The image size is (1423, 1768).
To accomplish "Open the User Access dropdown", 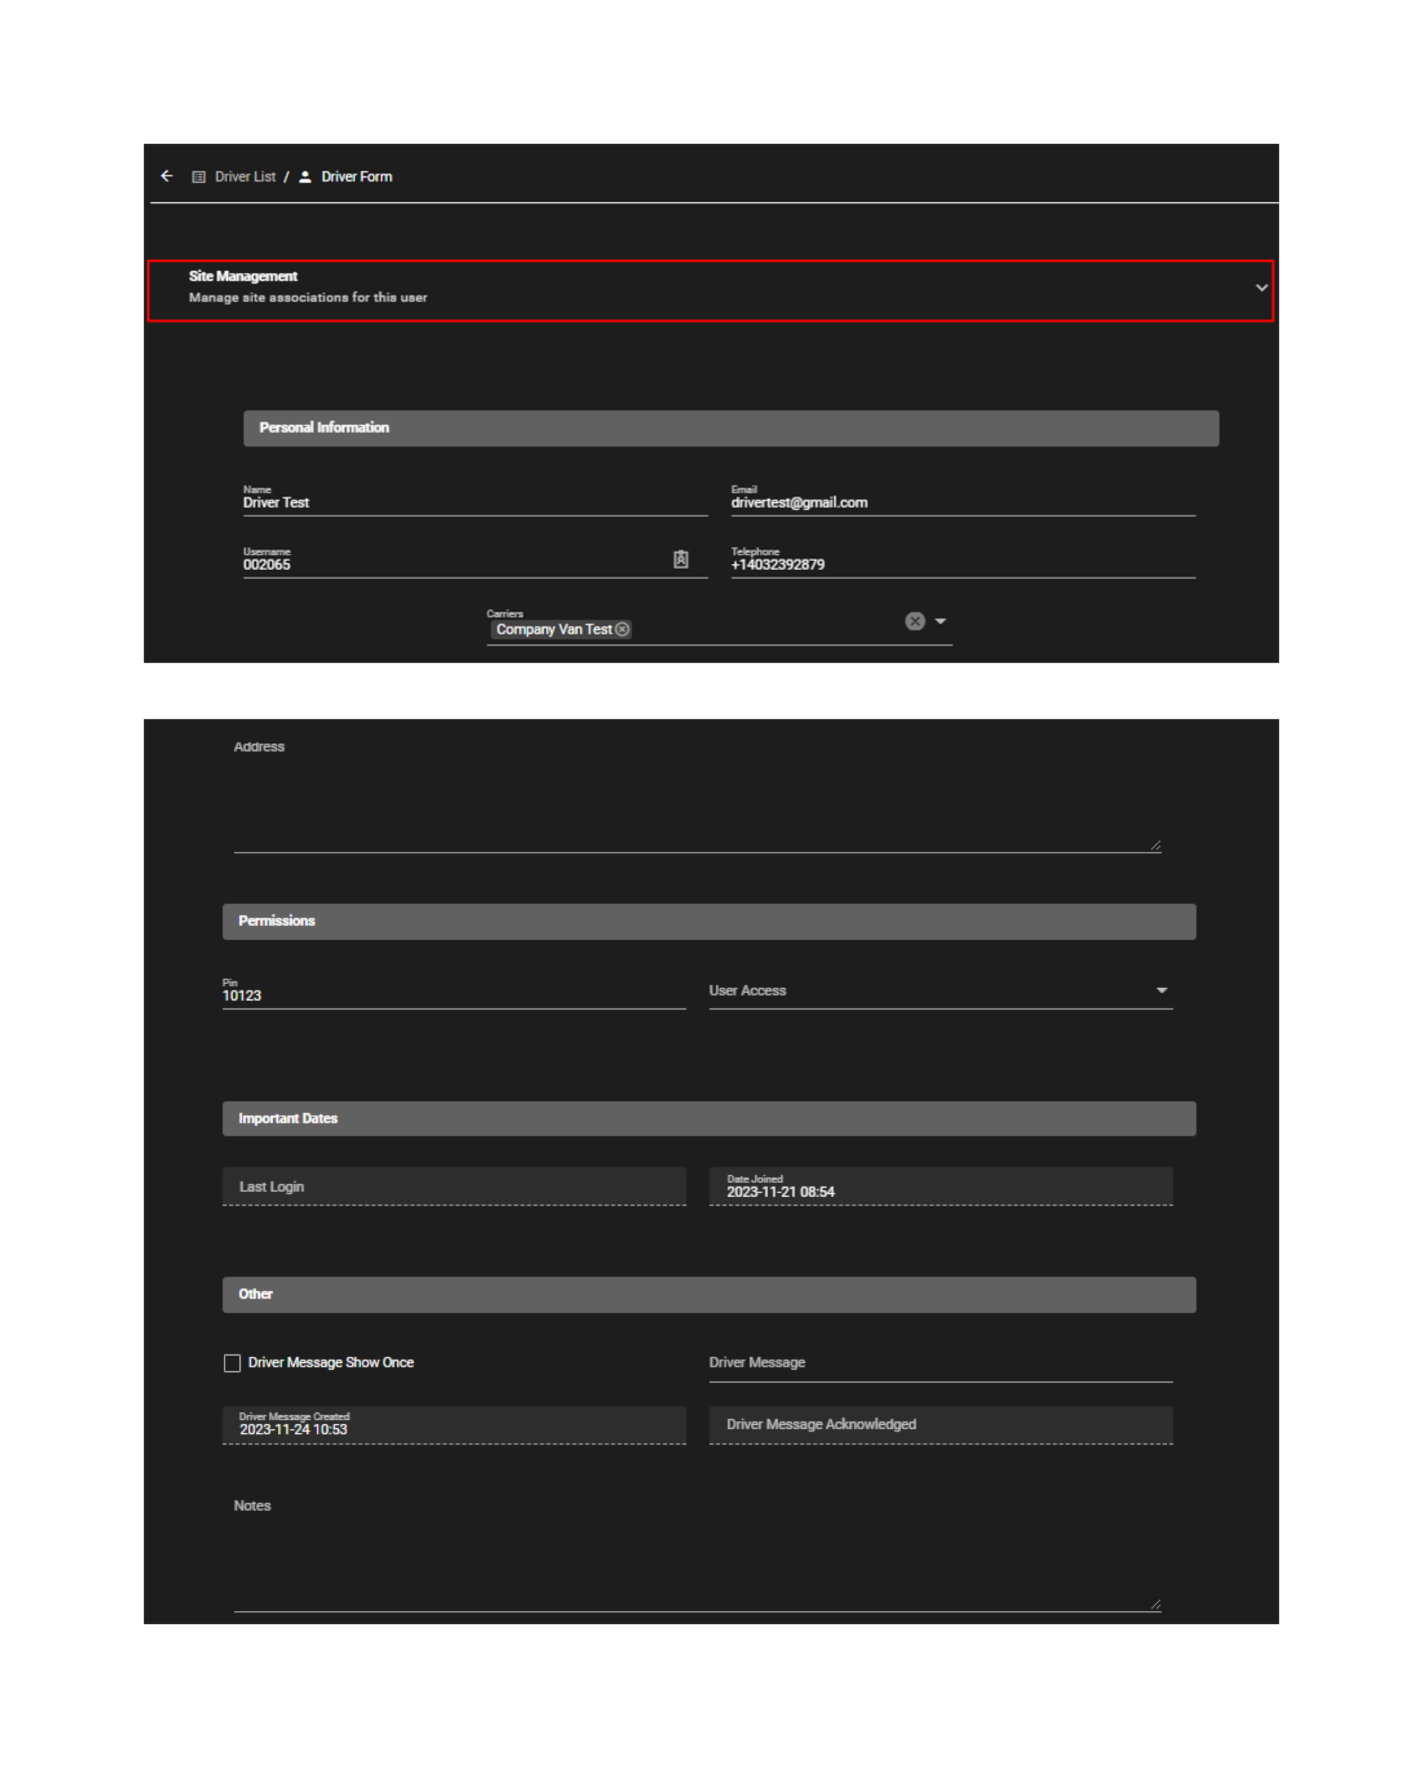I will click(941, 990).
